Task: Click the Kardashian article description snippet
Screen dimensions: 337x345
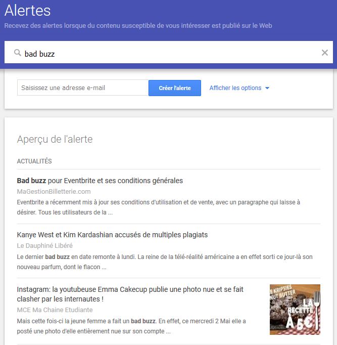Action: click(x=165, y=262)
